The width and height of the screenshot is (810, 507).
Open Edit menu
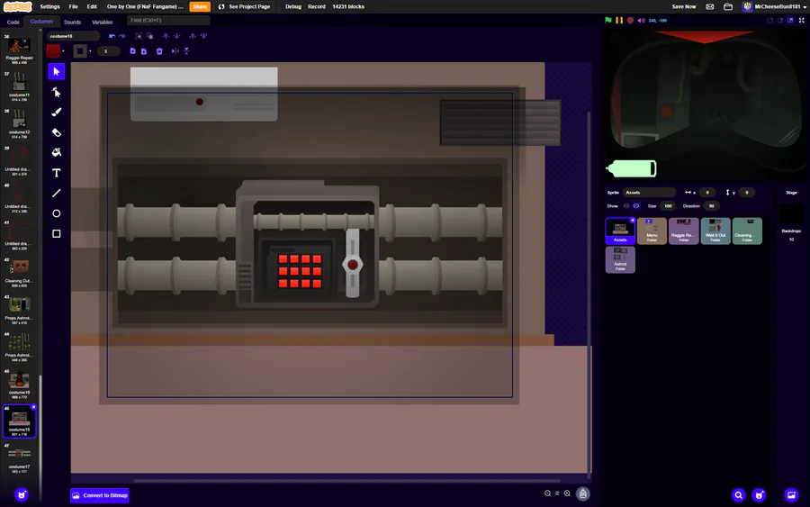pos(92,6)
